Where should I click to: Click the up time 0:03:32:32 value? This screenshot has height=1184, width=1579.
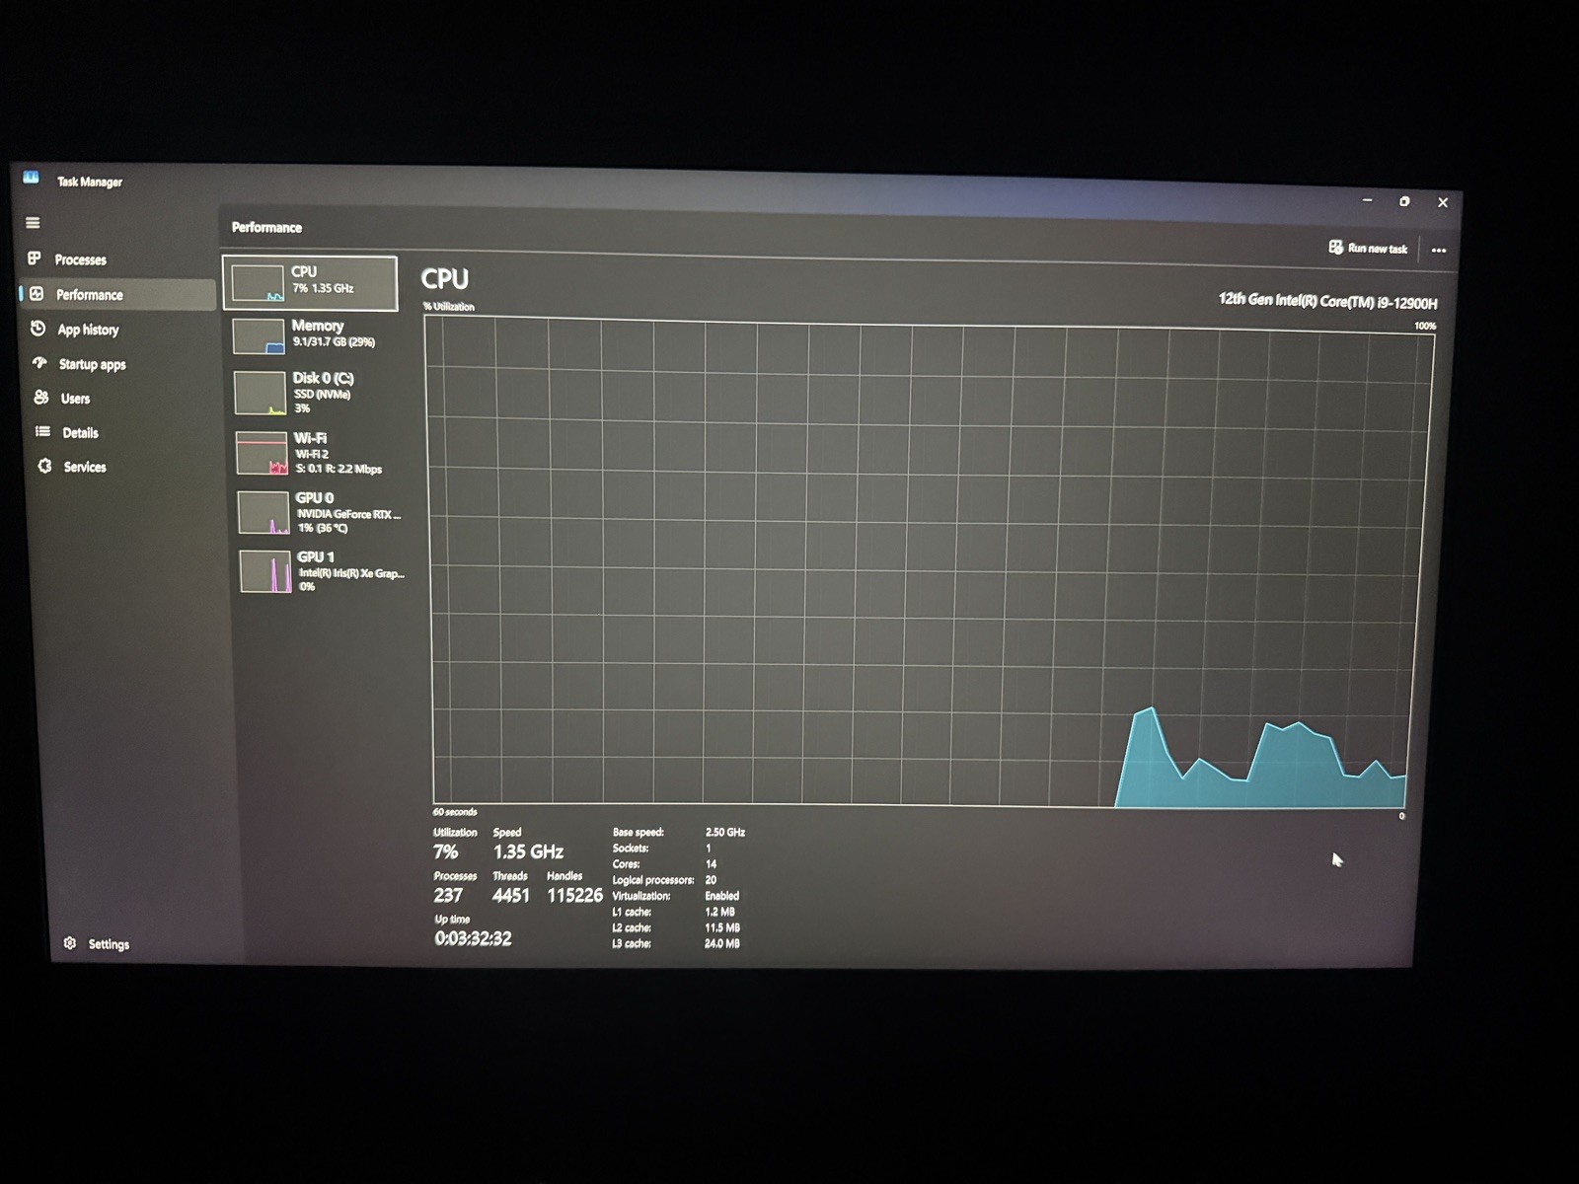coord(473,938)
